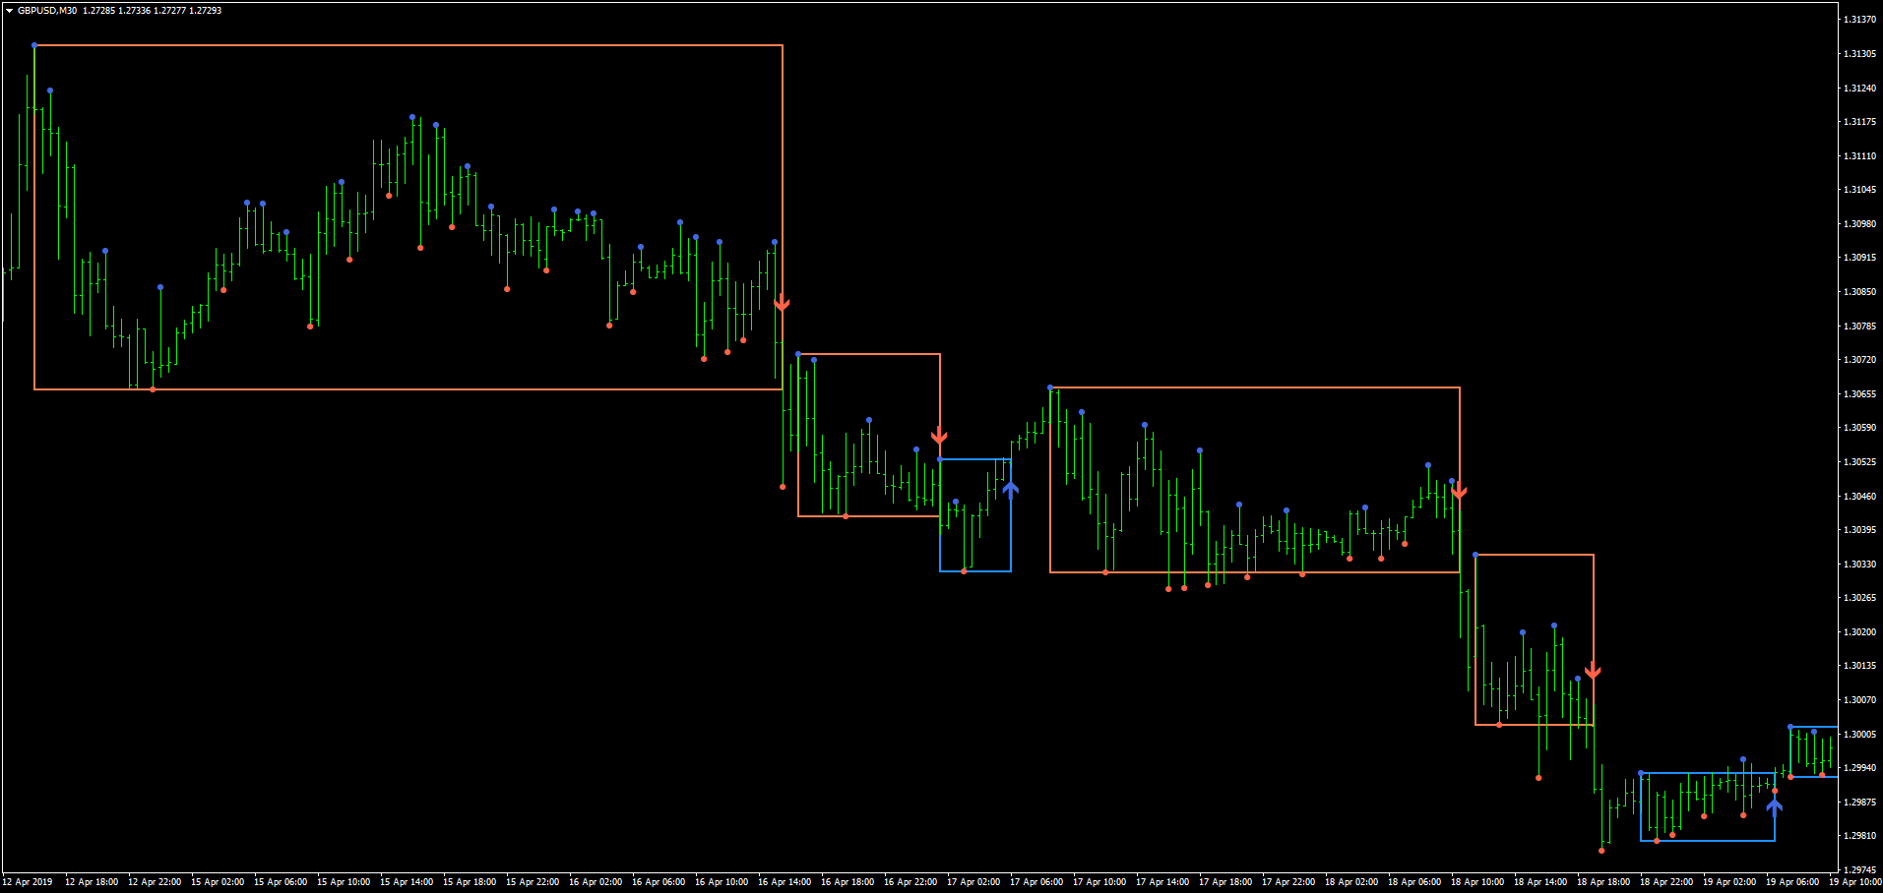Click the 1.30590 price axis label
The width and height of the screenshot is (1883, 893).
1859,428
